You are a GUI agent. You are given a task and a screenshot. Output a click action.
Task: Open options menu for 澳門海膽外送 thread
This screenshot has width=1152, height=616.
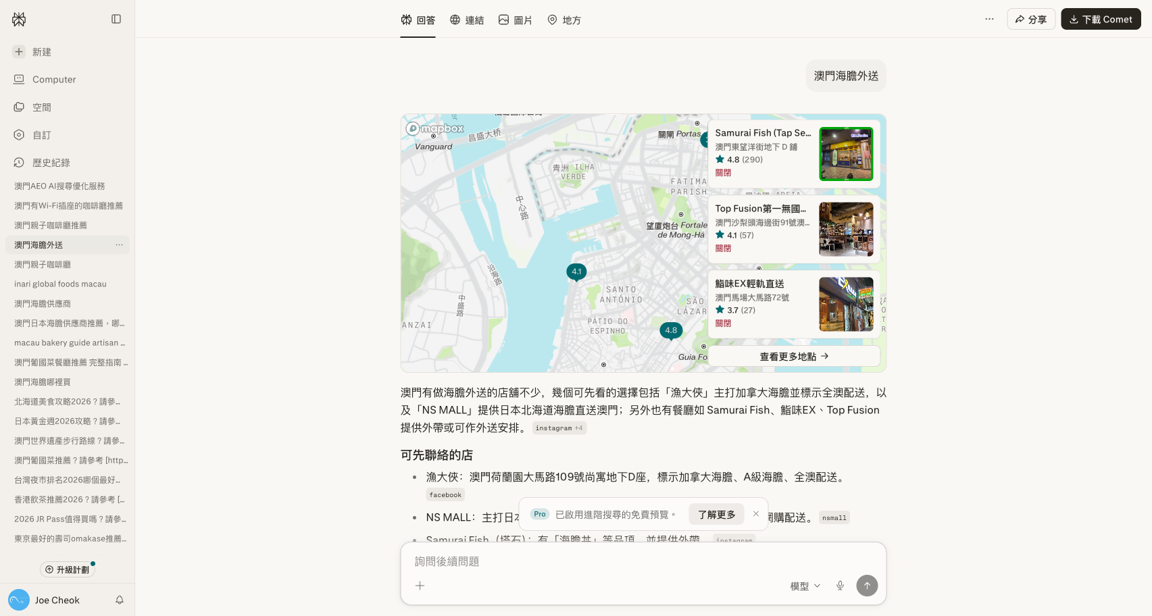pyautogui.click(x=119, y=245)
